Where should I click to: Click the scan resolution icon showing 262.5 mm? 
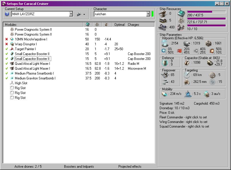(x=187, y=82)
